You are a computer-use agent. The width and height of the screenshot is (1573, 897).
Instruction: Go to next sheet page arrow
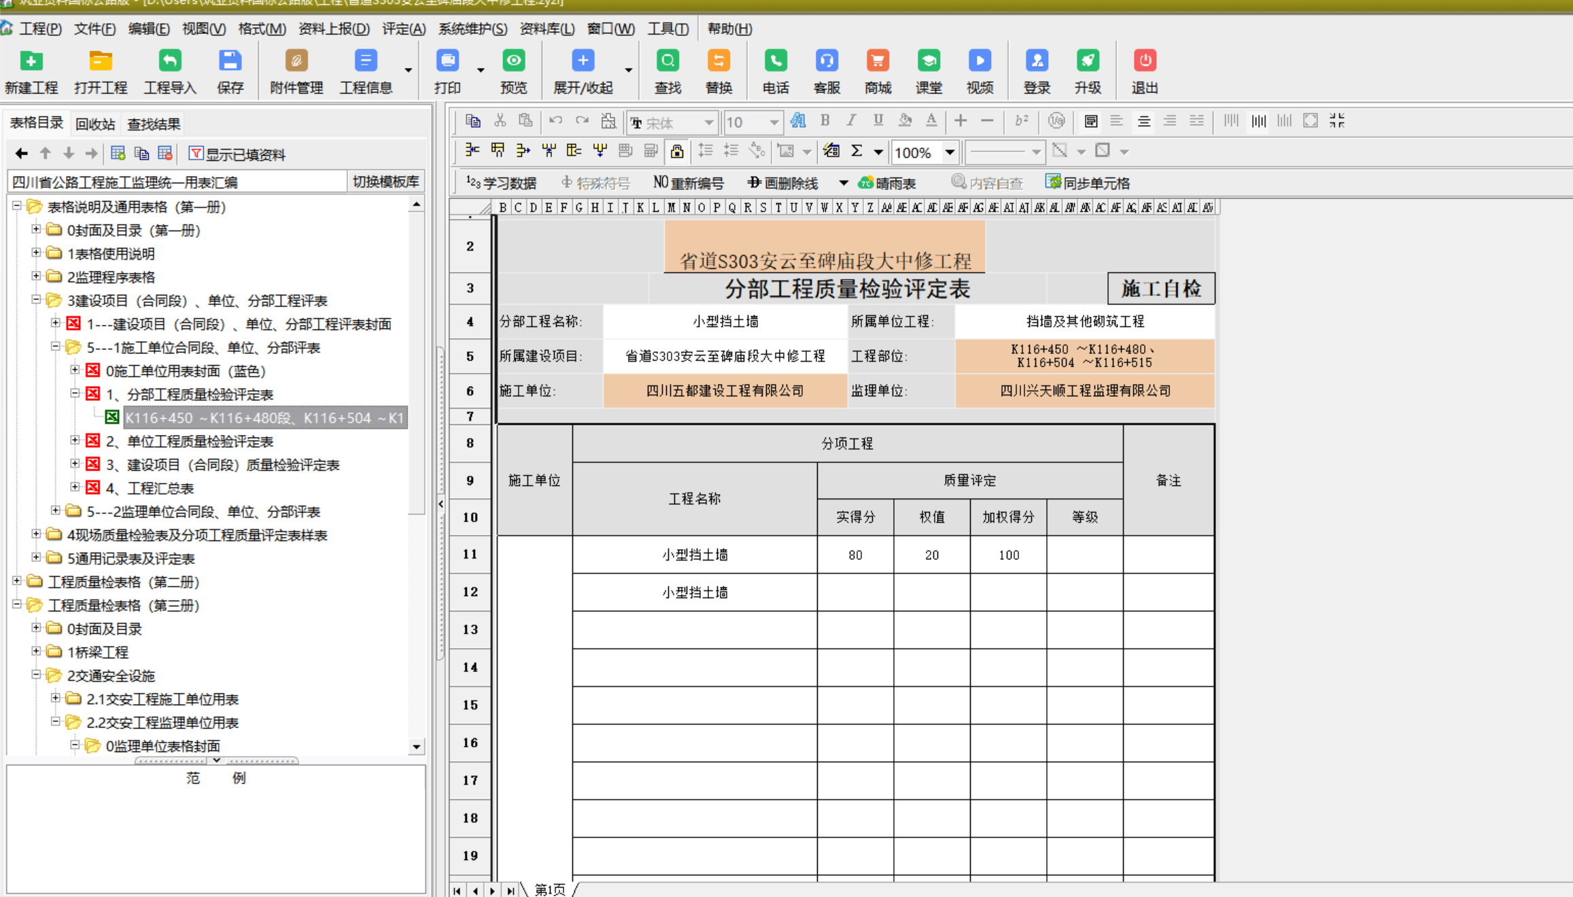pyautogui.click(x=492, y=890)
